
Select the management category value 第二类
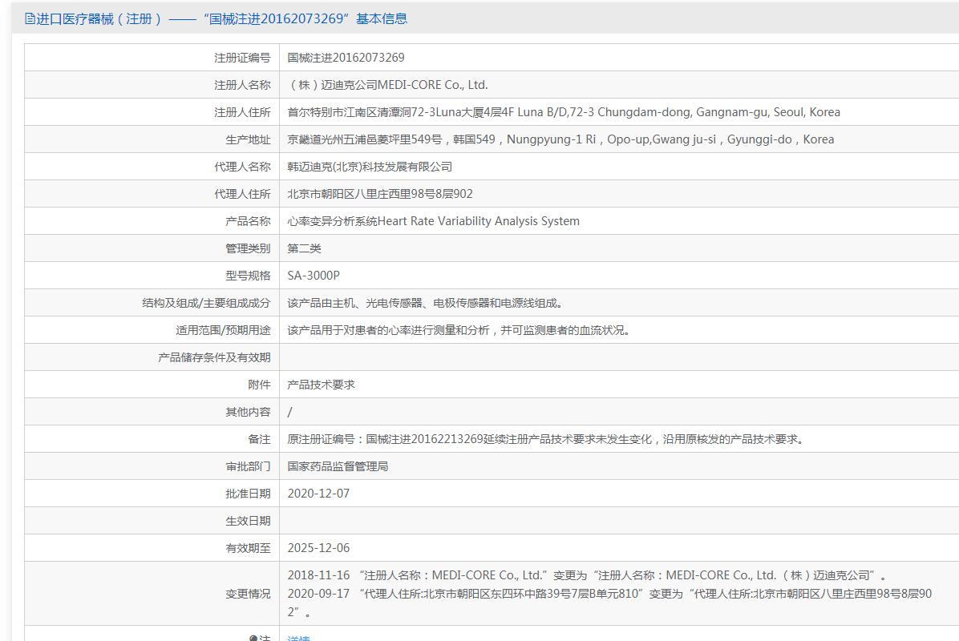(x=304, y=248)
